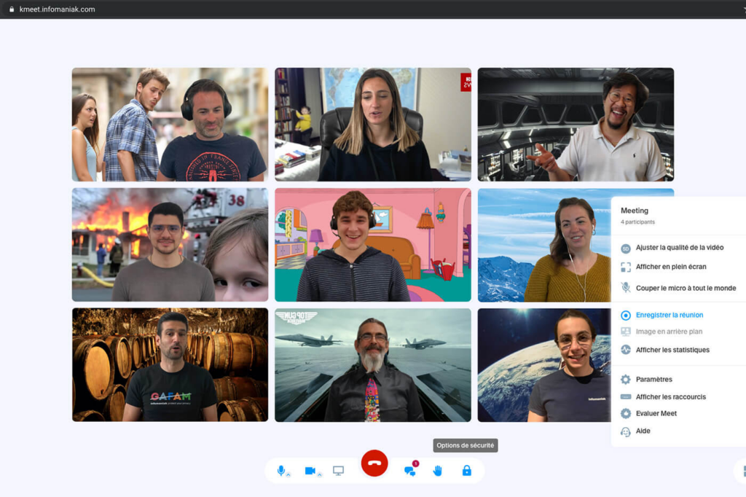Mute the microphone in the call toolbar
746x497 pixels.
pos(280,470)
